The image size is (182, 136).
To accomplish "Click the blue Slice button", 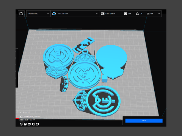I will point(144,121).
